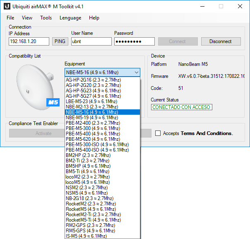Focus the Password field
The width and height of the screenshot is (250, 239).
[x=135, y=41]
